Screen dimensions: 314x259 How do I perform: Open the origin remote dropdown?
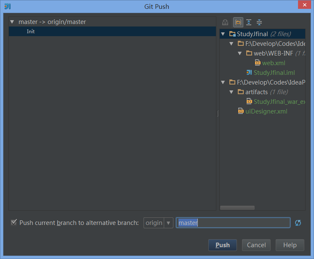pyautogui.click(x=158, y=223)
